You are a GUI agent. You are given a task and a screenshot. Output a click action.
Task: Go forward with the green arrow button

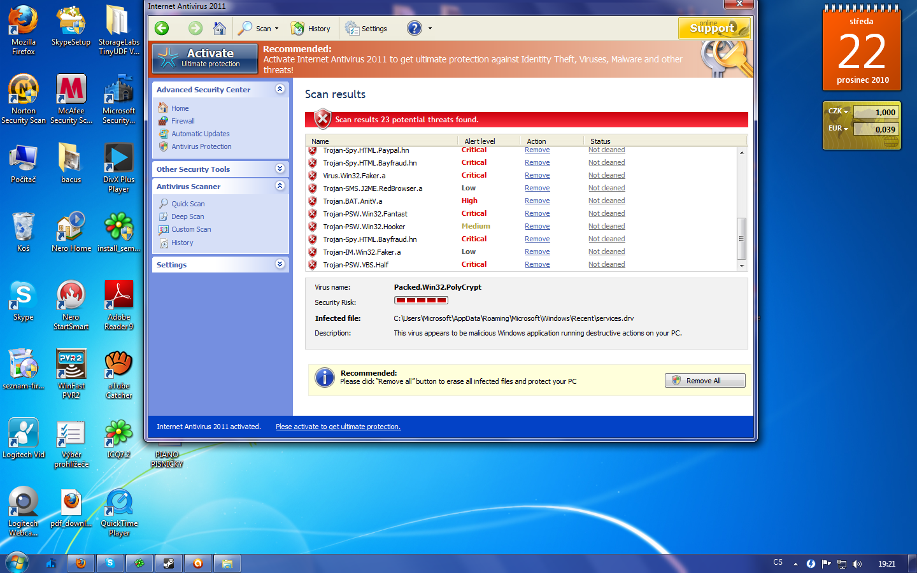[x=195, y=28]
